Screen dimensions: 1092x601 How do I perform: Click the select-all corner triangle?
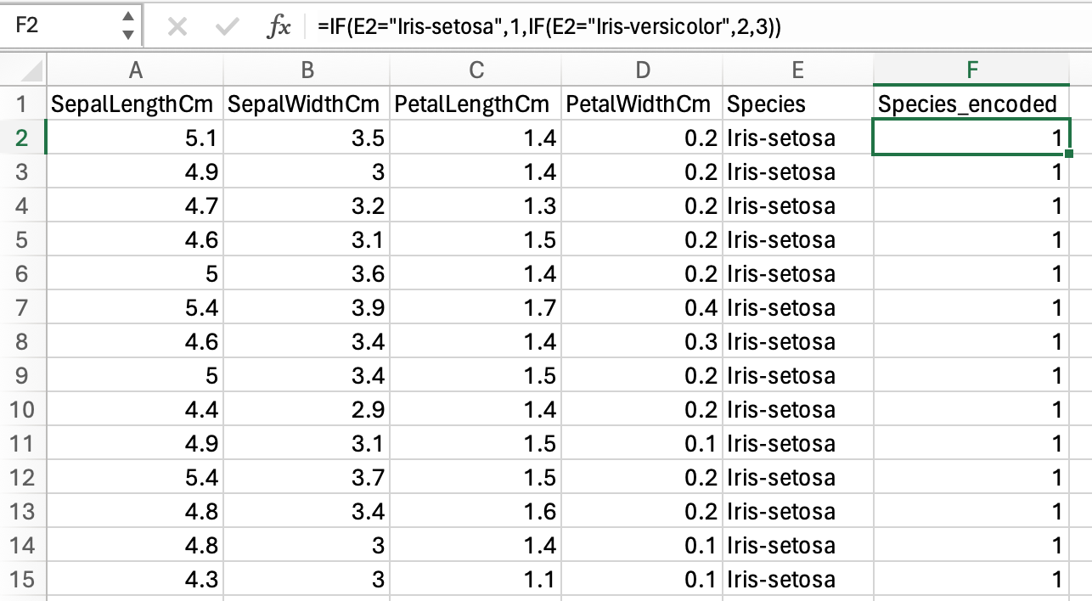click(x=23, y=70)
